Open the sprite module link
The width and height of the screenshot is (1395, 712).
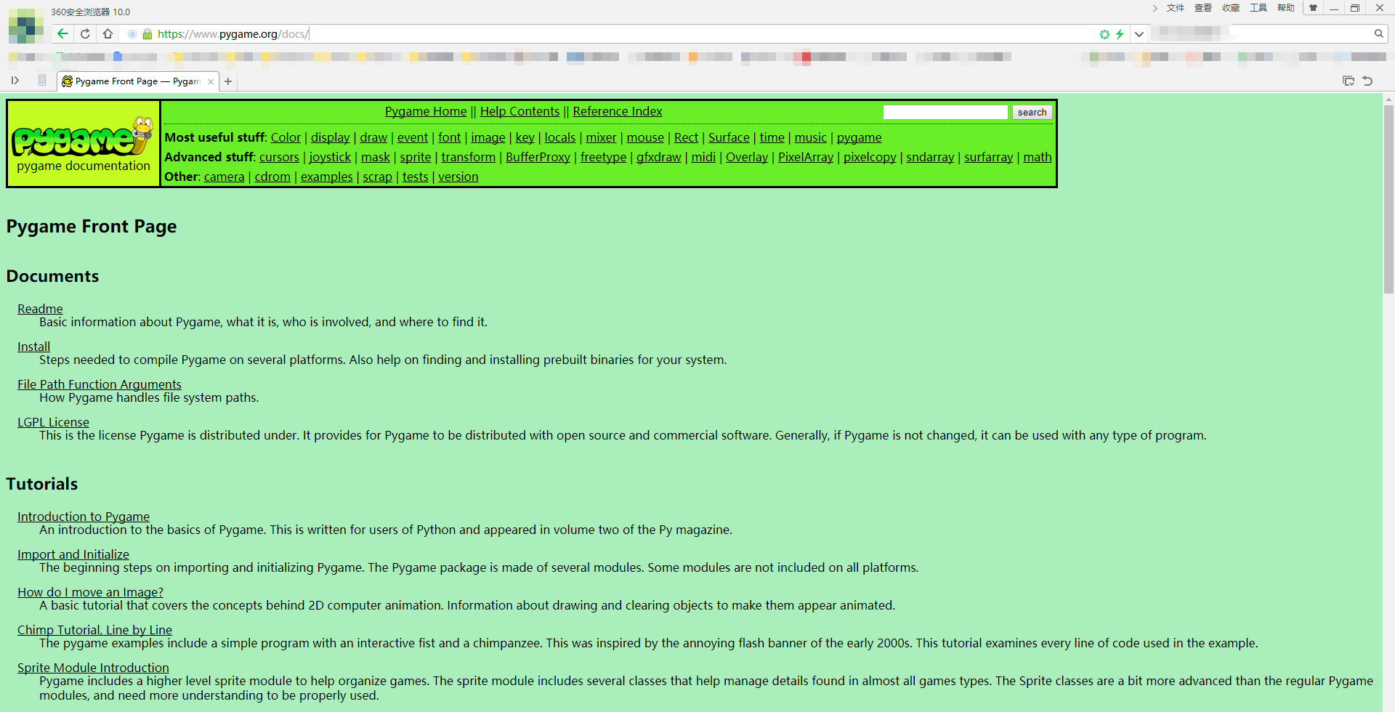[416, 157]
